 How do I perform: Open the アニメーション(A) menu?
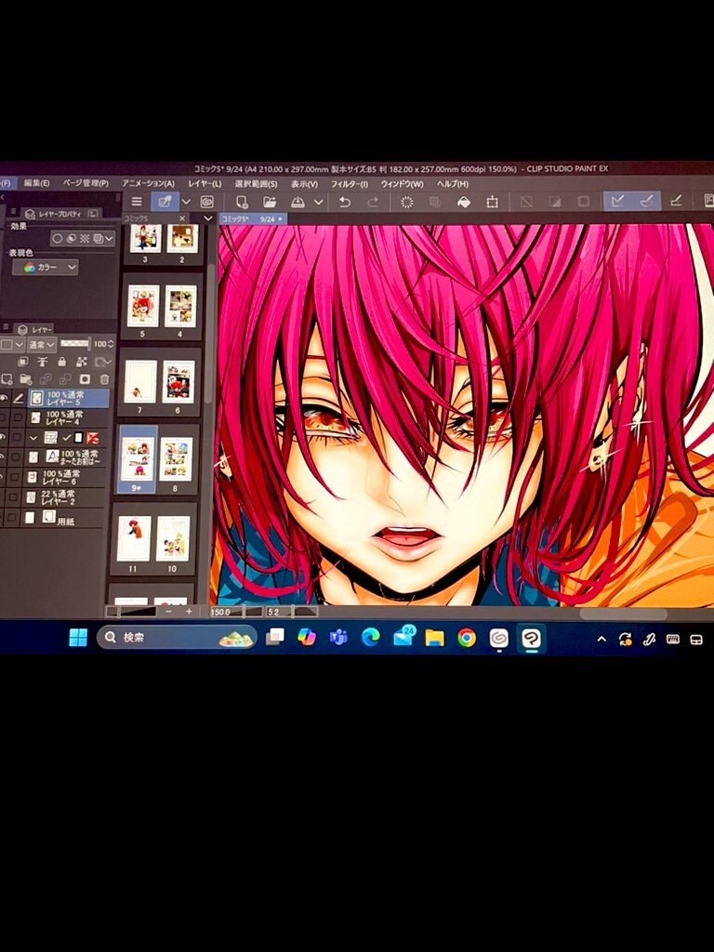pos(148,183)
